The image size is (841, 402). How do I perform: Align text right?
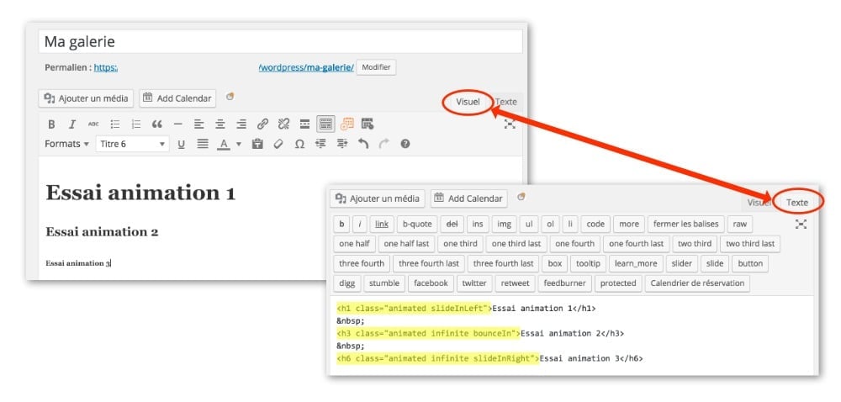[241, 124]
